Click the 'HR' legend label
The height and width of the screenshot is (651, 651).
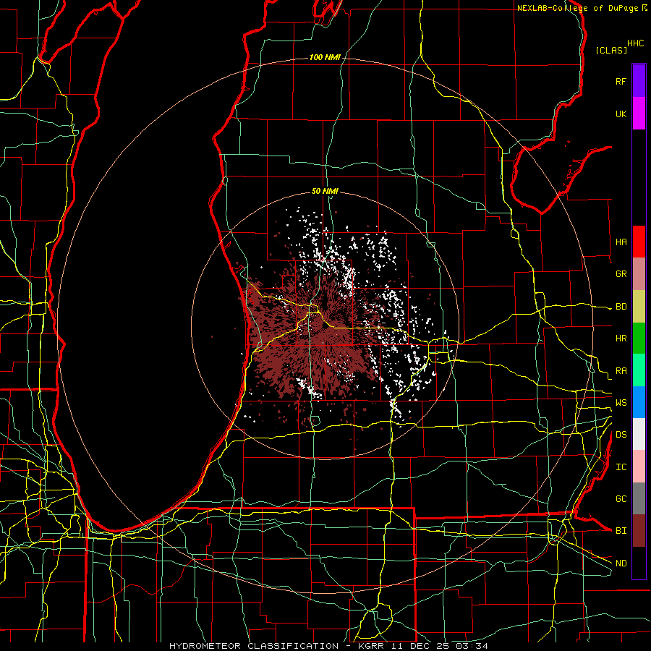click(x=621, y=339)
